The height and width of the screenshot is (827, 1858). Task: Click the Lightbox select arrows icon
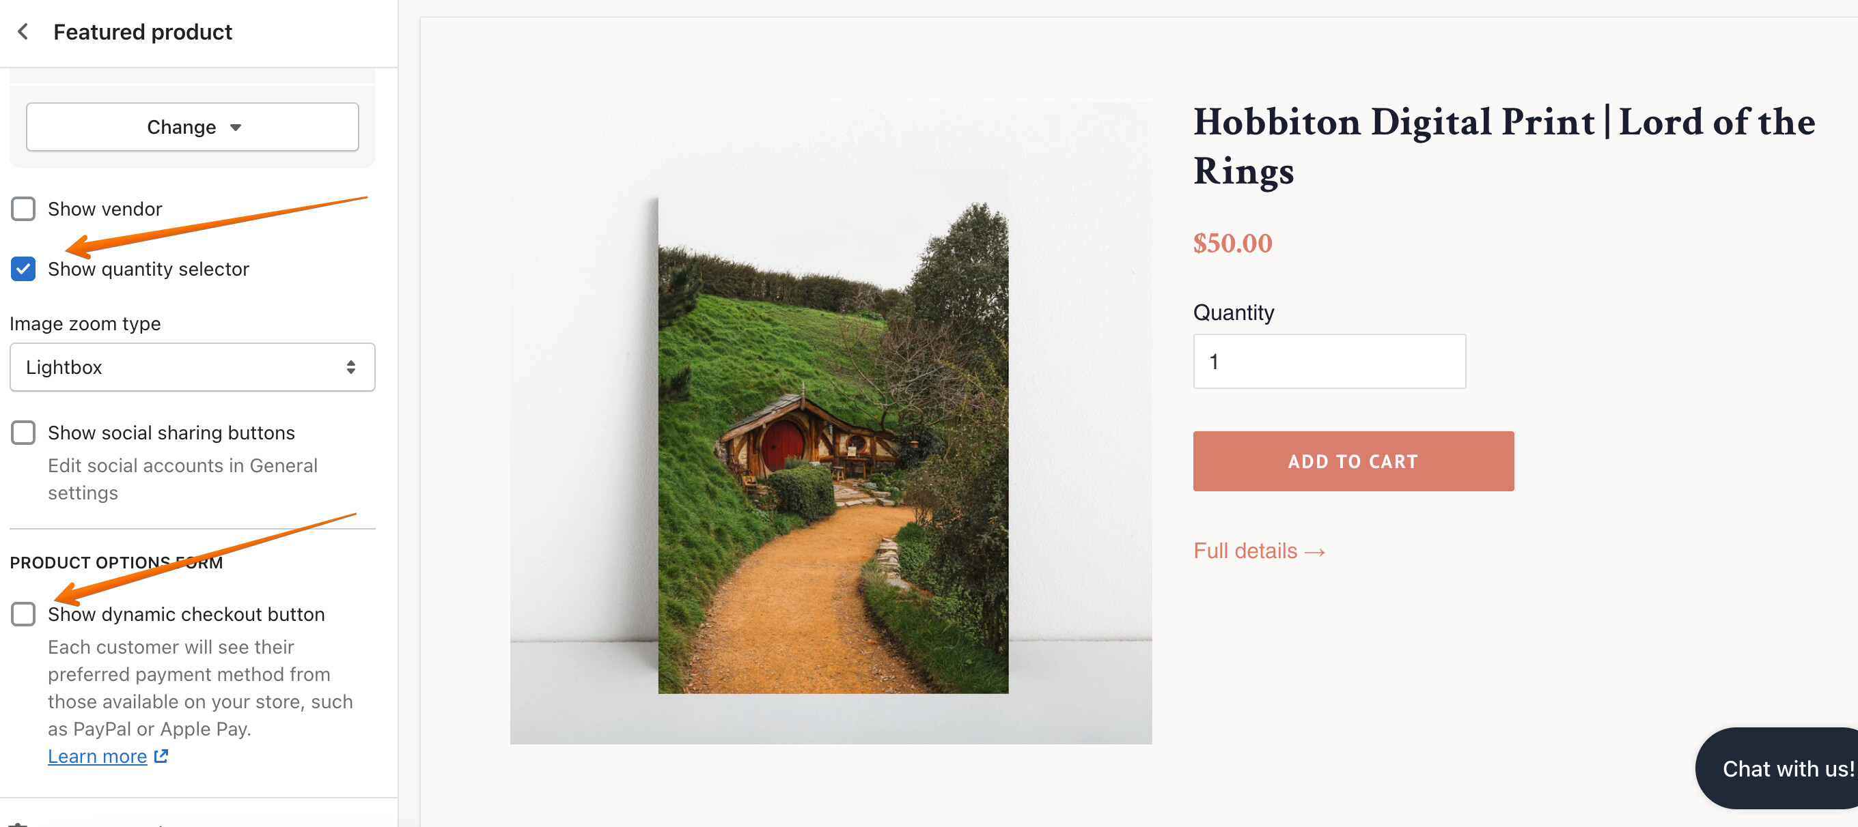pos(350,367)
